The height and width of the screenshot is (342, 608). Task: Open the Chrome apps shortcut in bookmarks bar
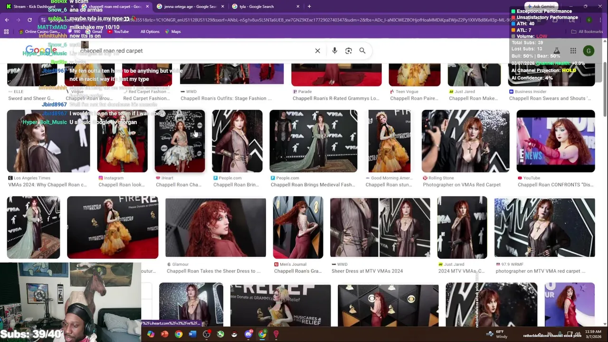point(6,32)
